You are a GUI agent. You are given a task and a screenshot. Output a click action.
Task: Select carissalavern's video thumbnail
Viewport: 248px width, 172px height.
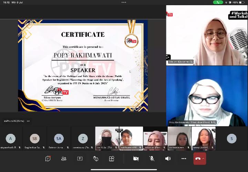pos(179,138)
